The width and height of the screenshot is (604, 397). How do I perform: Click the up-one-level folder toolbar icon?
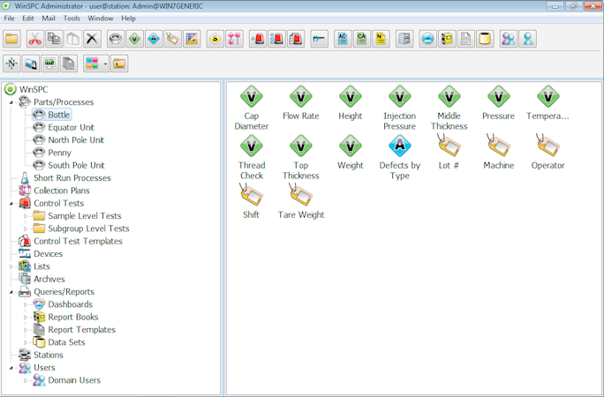119,64
